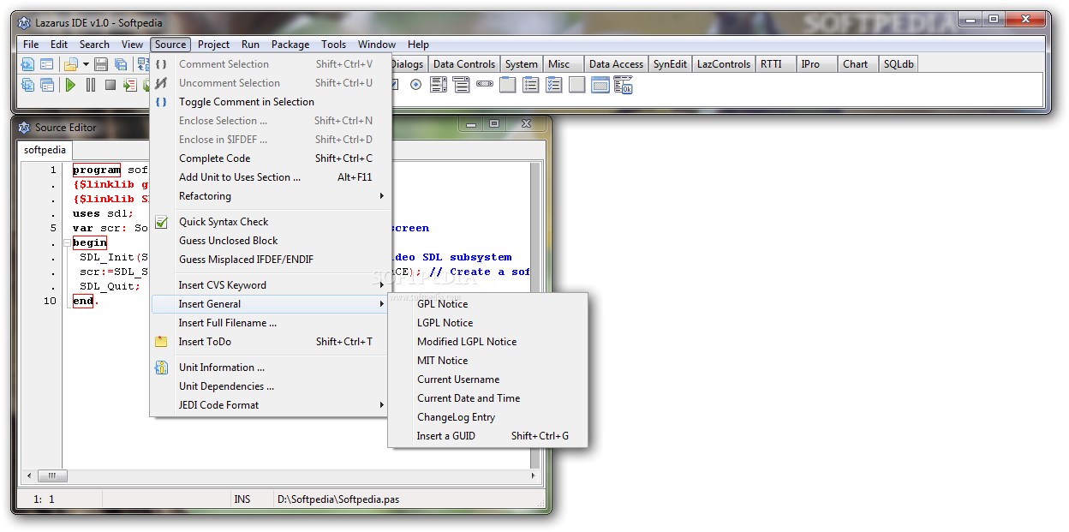This screenshot has height=532, width=1069.
Task: Open the Search menu
Action: [94, 45]
